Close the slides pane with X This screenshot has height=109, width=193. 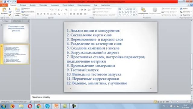pos(28,21)
